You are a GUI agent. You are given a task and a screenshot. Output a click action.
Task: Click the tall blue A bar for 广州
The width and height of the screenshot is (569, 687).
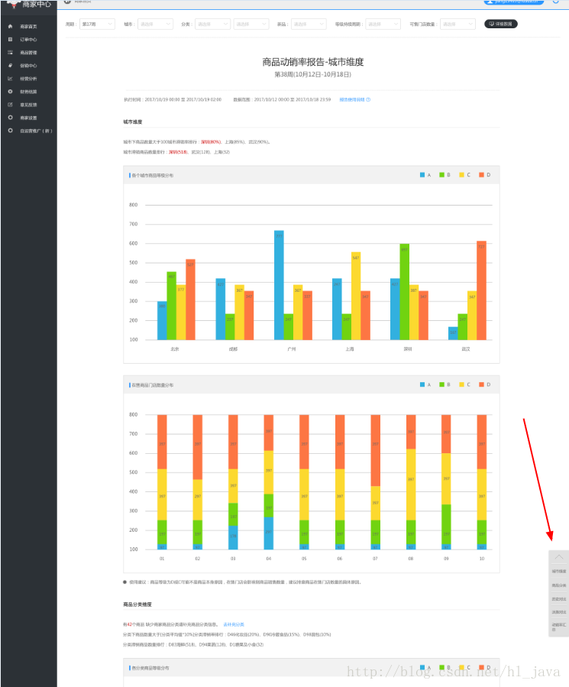click(279, 285)
